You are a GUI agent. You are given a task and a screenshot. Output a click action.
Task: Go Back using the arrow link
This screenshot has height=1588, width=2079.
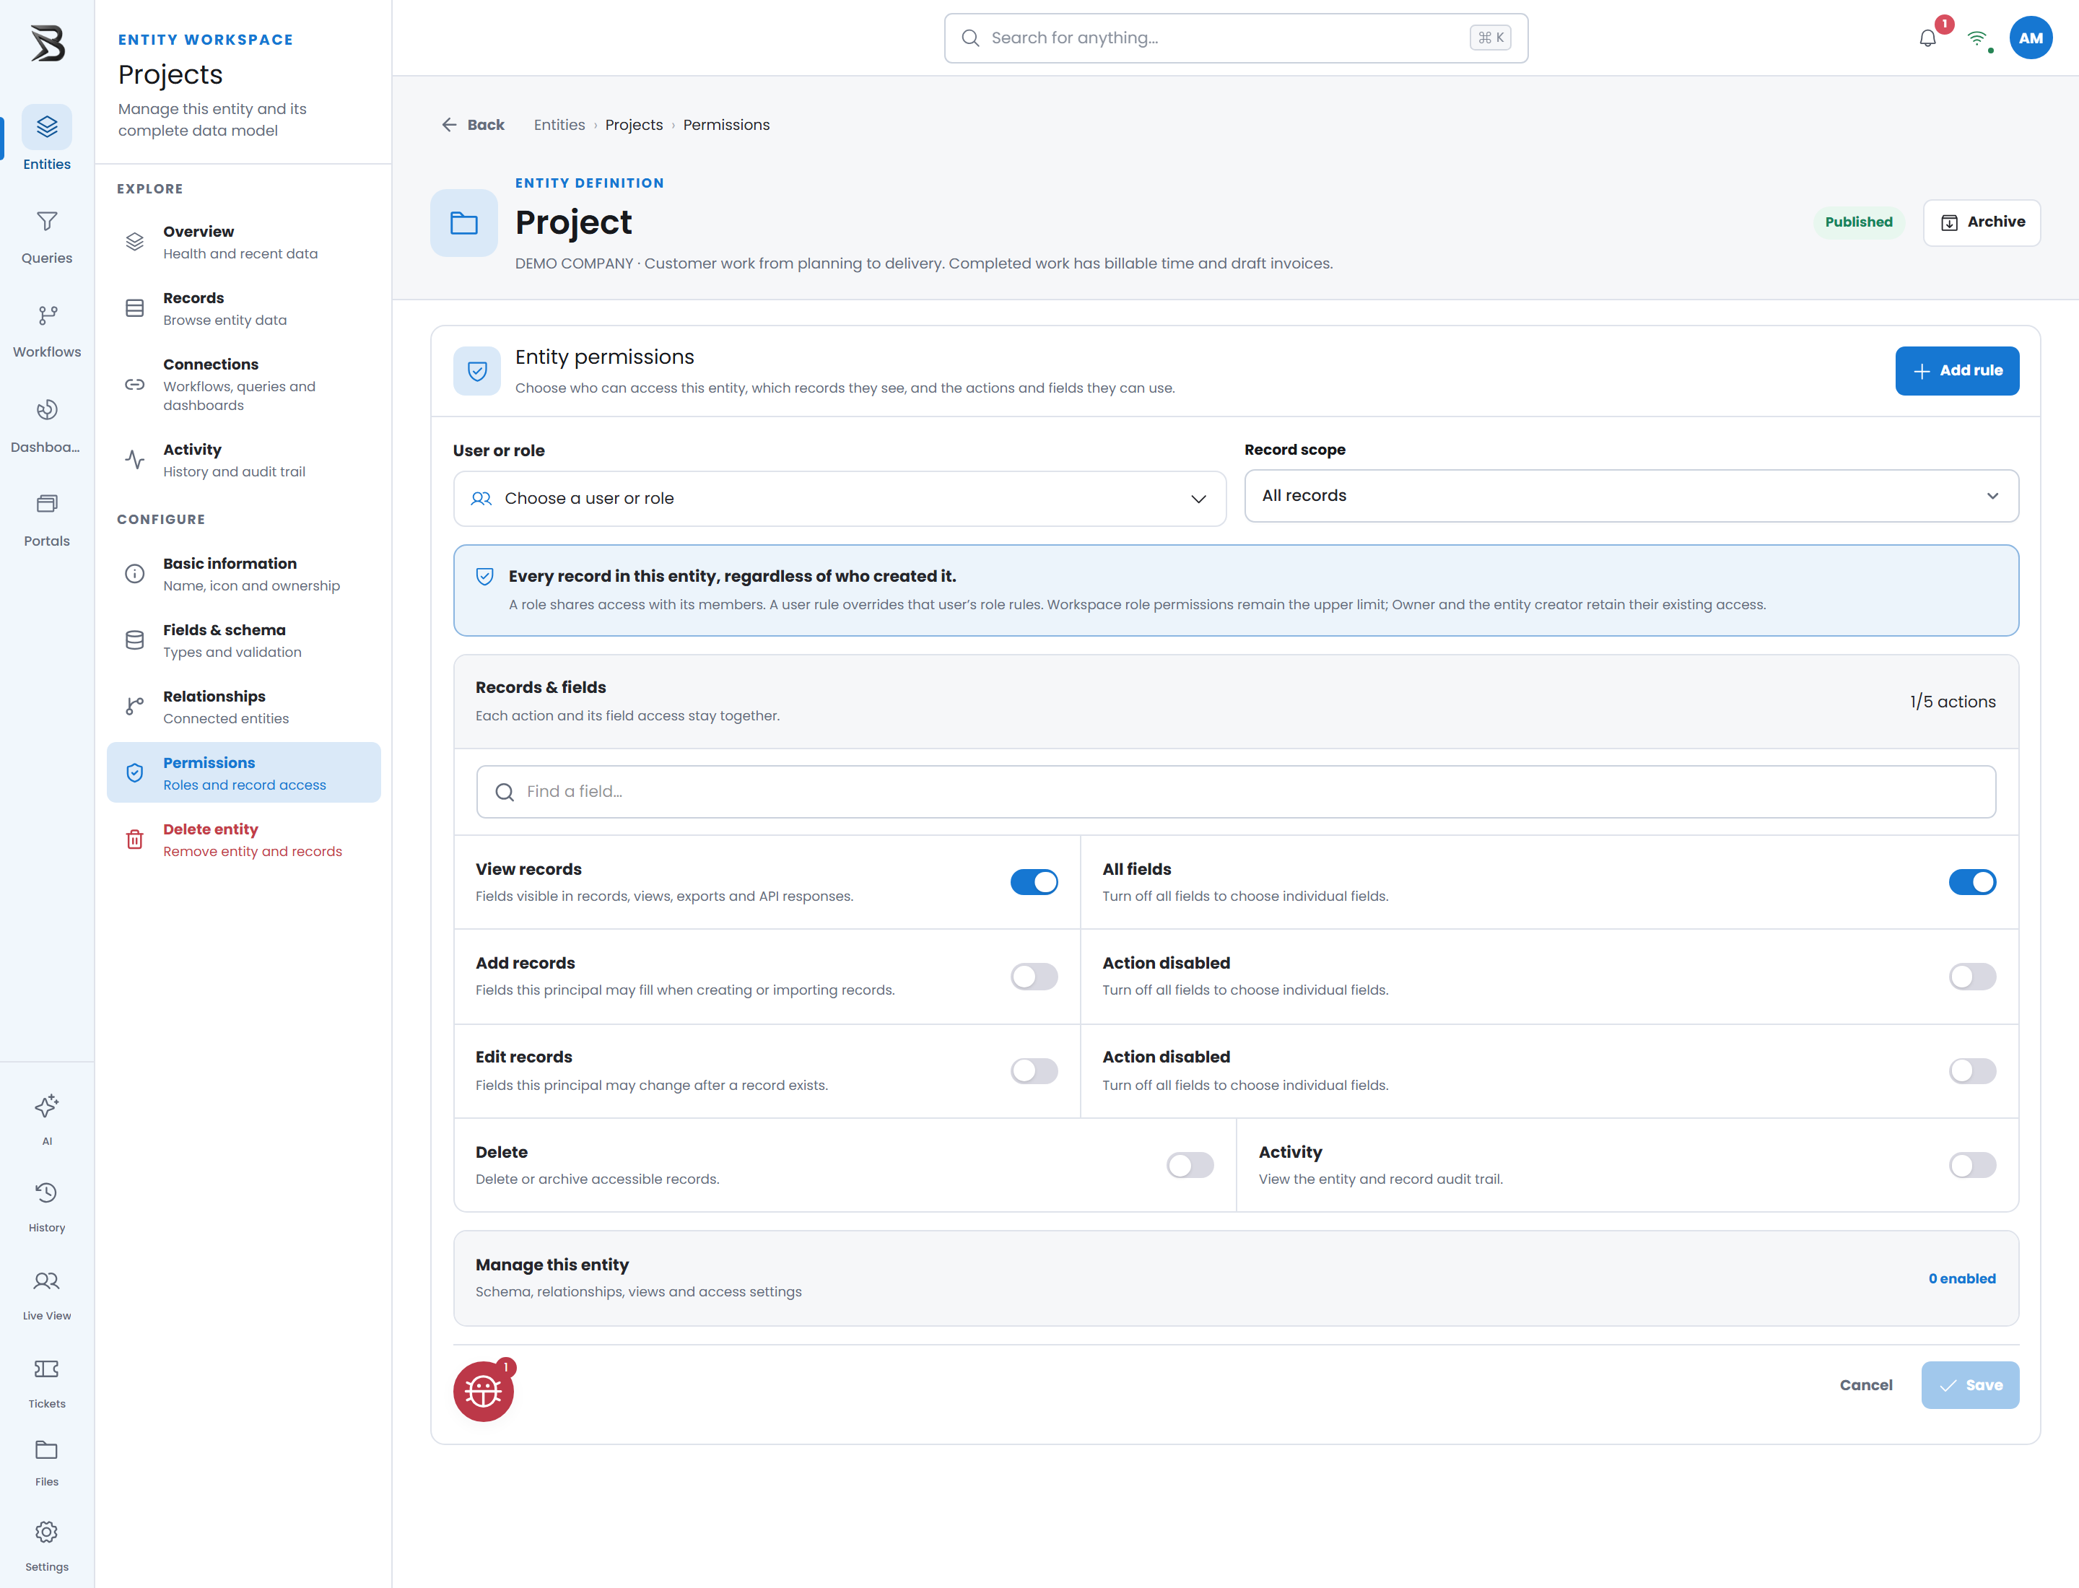pos(473,125)
